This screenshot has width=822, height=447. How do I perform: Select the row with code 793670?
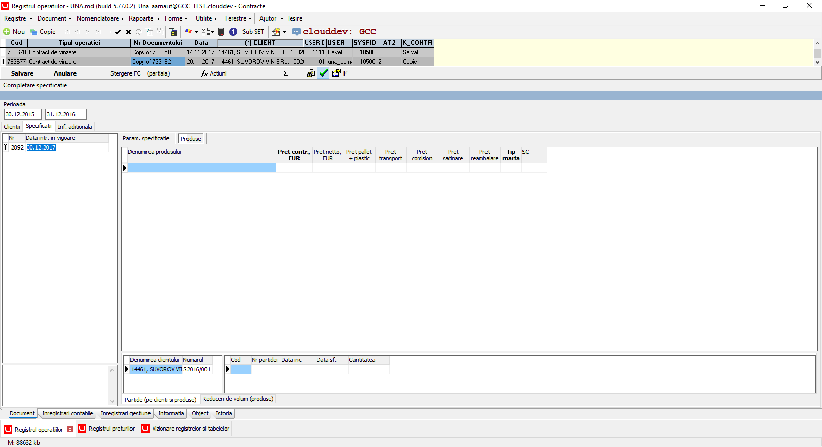(x=220, y=52)
